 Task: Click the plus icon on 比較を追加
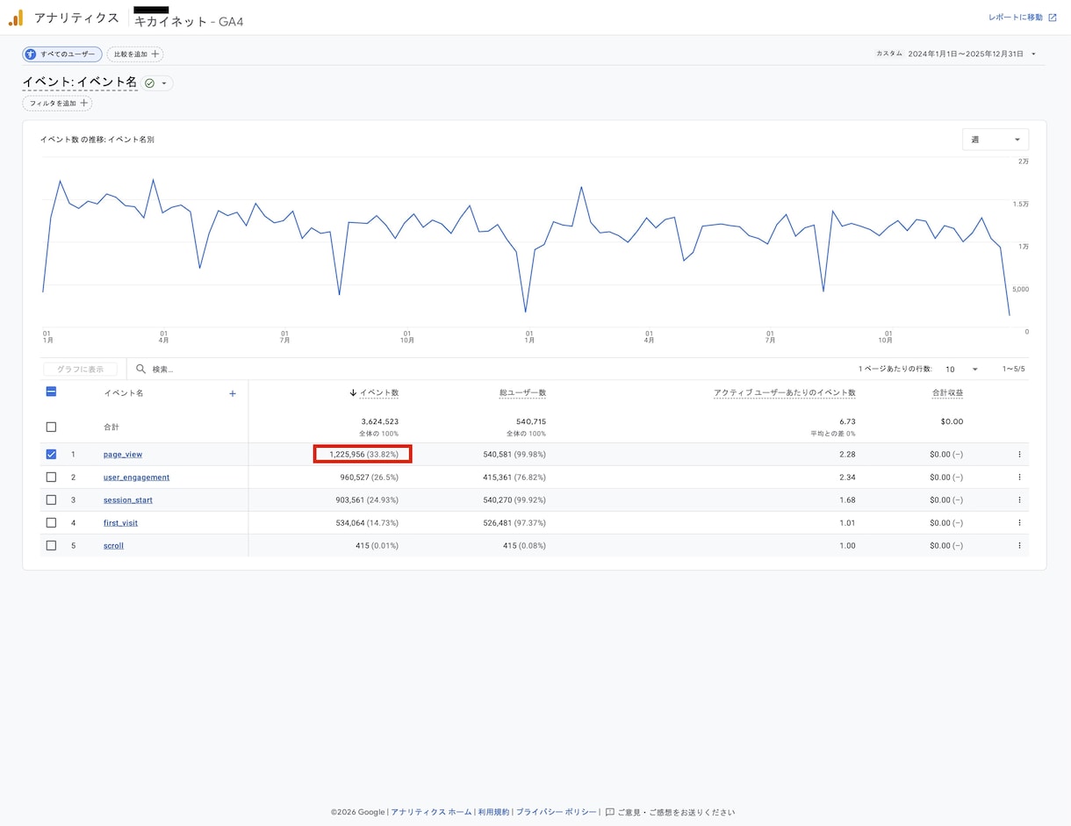[x=155, y=54]
